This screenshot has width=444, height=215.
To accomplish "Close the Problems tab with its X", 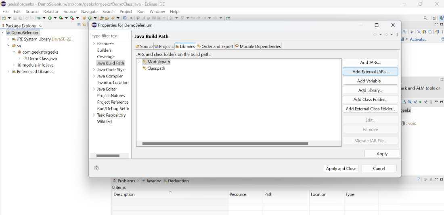I will pyautogui.click(x=138, y=180).
